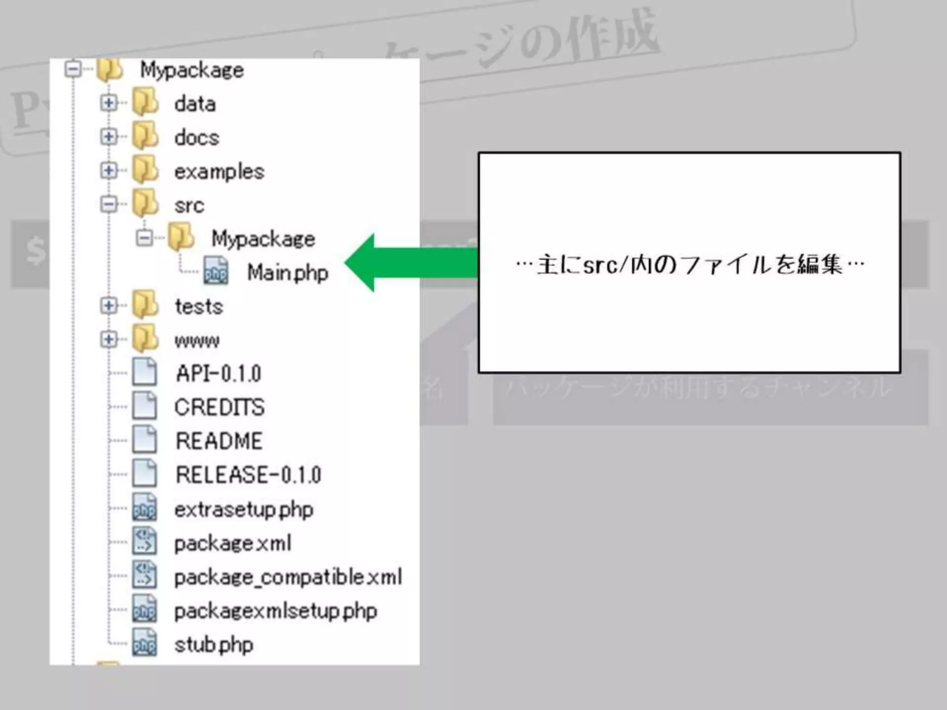Screen dimensions: 947x710
Task: Open the 'package.xml' file name
Action: pos(233,544)
